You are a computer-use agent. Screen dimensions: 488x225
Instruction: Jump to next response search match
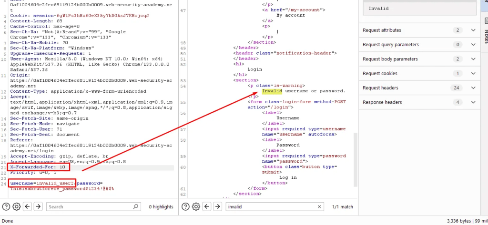218,206
